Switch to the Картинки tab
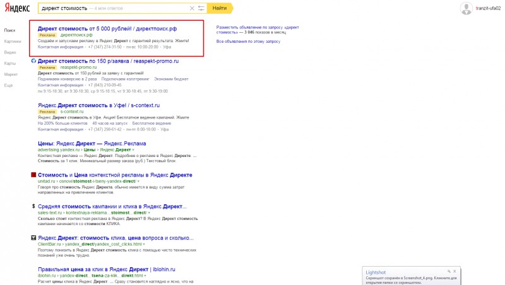The width and height of the screenshot is (505, 285). point(13,41)
